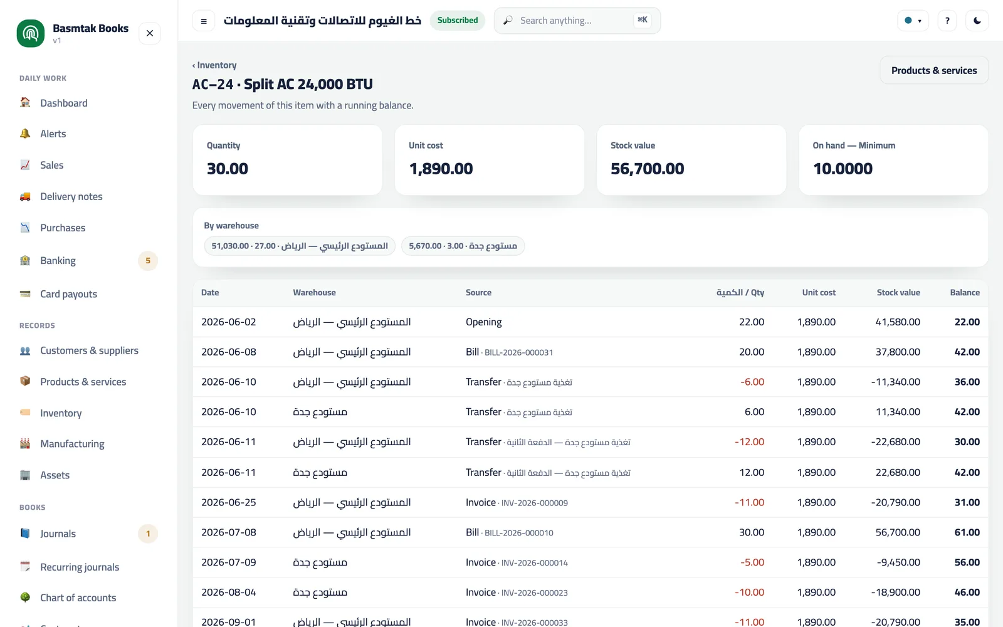Open Assets section
Viewport: 1003px width, 627px height.
88,475
